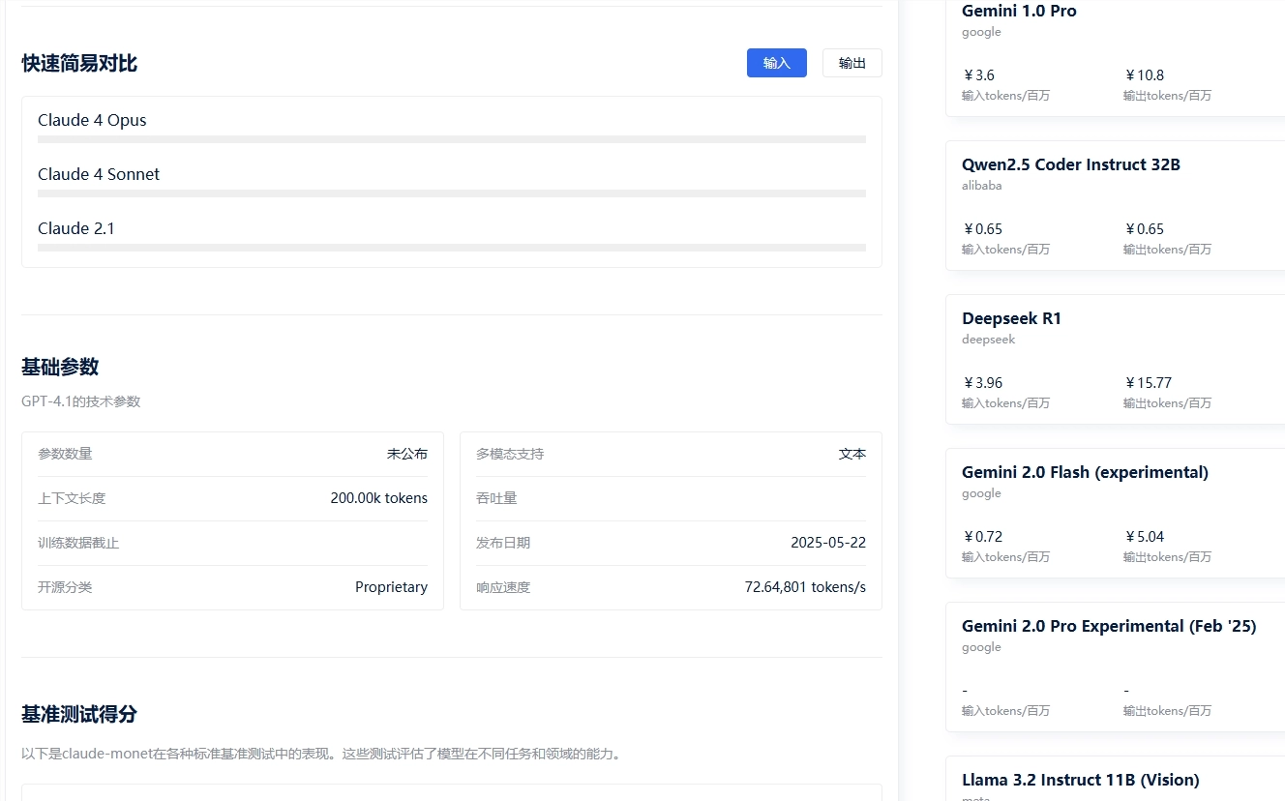Click the Claude 4 Opus comparison bar
1285x801 pixels.
452,139
